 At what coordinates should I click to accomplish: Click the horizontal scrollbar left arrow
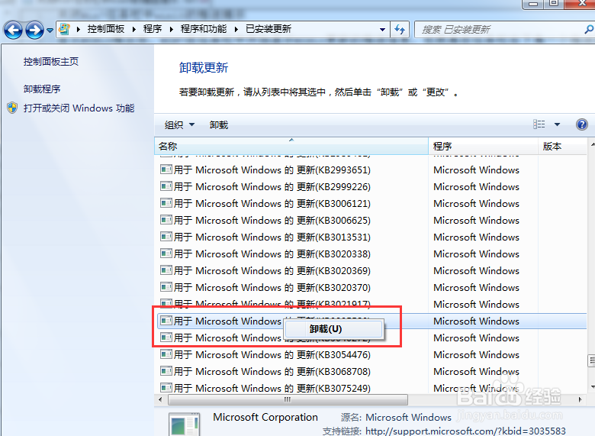click(x=160, y=399)
